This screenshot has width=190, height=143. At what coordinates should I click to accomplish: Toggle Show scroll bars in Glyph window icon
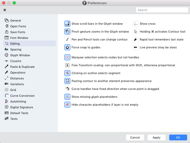pos(67,24)
